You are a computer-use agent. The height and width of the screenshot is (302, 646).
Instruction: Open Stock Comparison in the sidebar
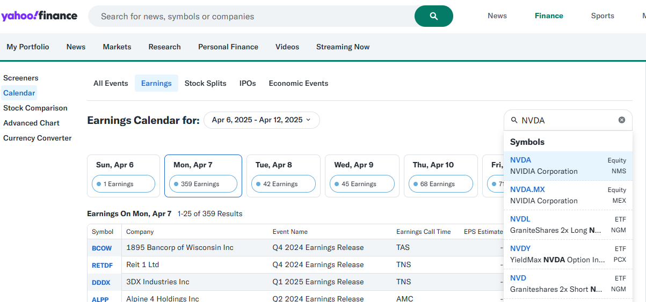click(35, 108)
